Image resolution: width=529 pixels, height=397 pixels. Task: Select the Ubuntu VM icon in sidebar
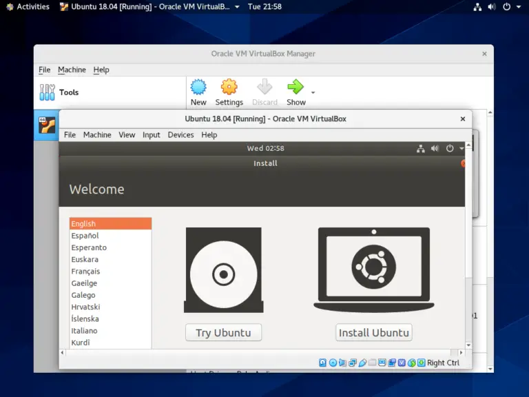point(47,125)
